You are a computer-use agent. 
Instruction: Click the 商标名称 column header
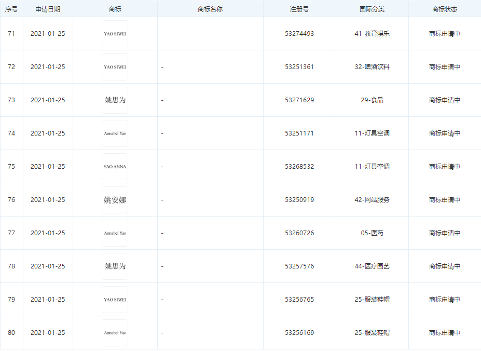click(x=210, y=9)
